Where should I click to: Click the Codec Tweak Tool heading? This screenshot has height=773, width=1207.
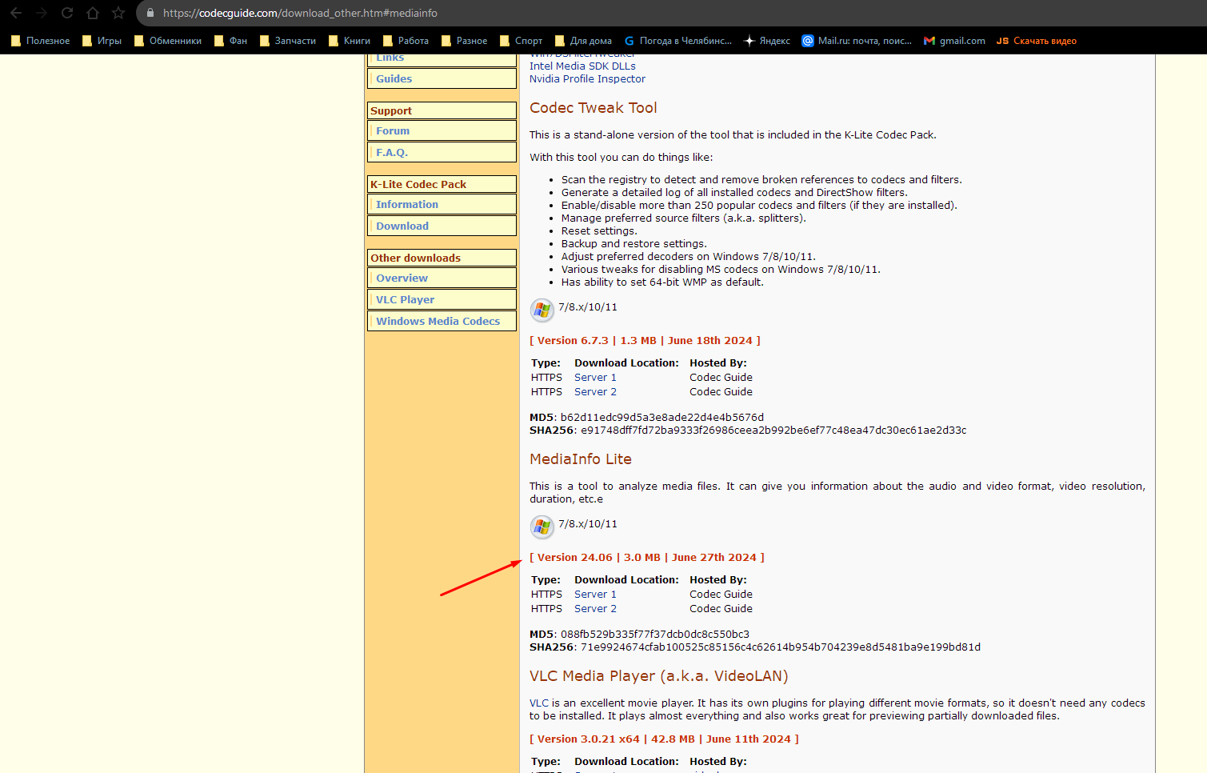[594, 107]
